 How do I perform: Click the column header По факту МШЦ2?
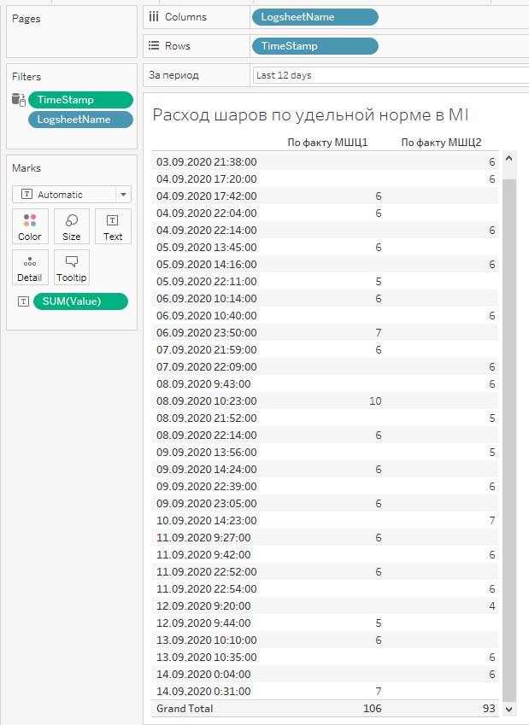click(441, 143)
